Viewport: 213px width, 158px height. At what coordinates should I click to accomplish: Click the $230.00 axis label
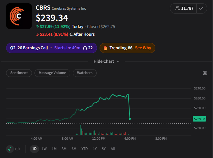coord(199,128)
